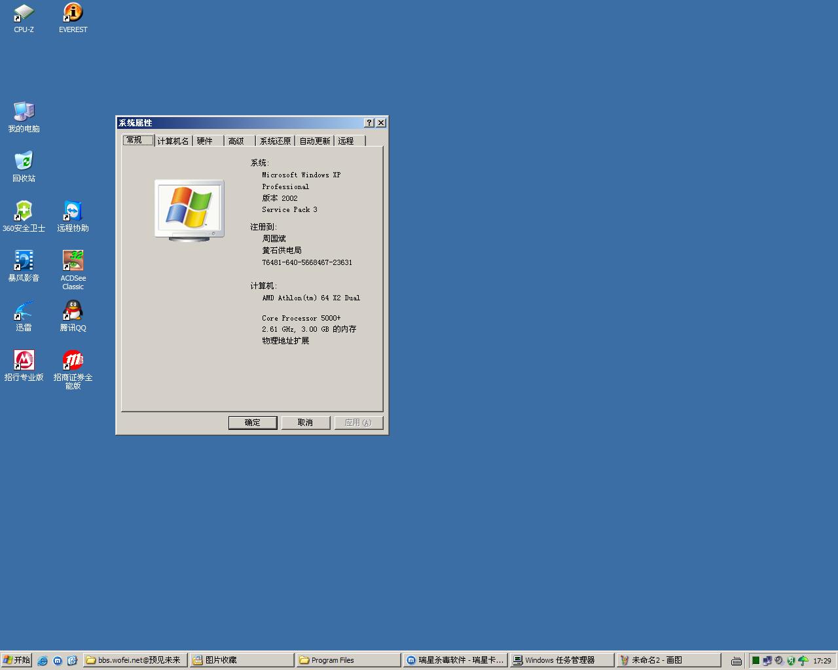Click the Maxthon quick launch icon
Viewport: 838px width, 670px height.
(58, 660)
